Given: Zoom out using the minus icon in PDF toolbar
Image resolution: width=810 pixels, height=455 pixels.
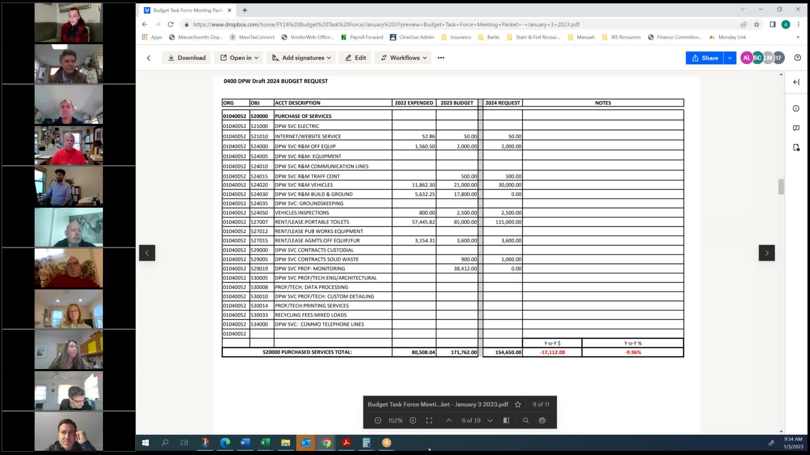Looking at the screenshot, I should [x=378, y=420].
